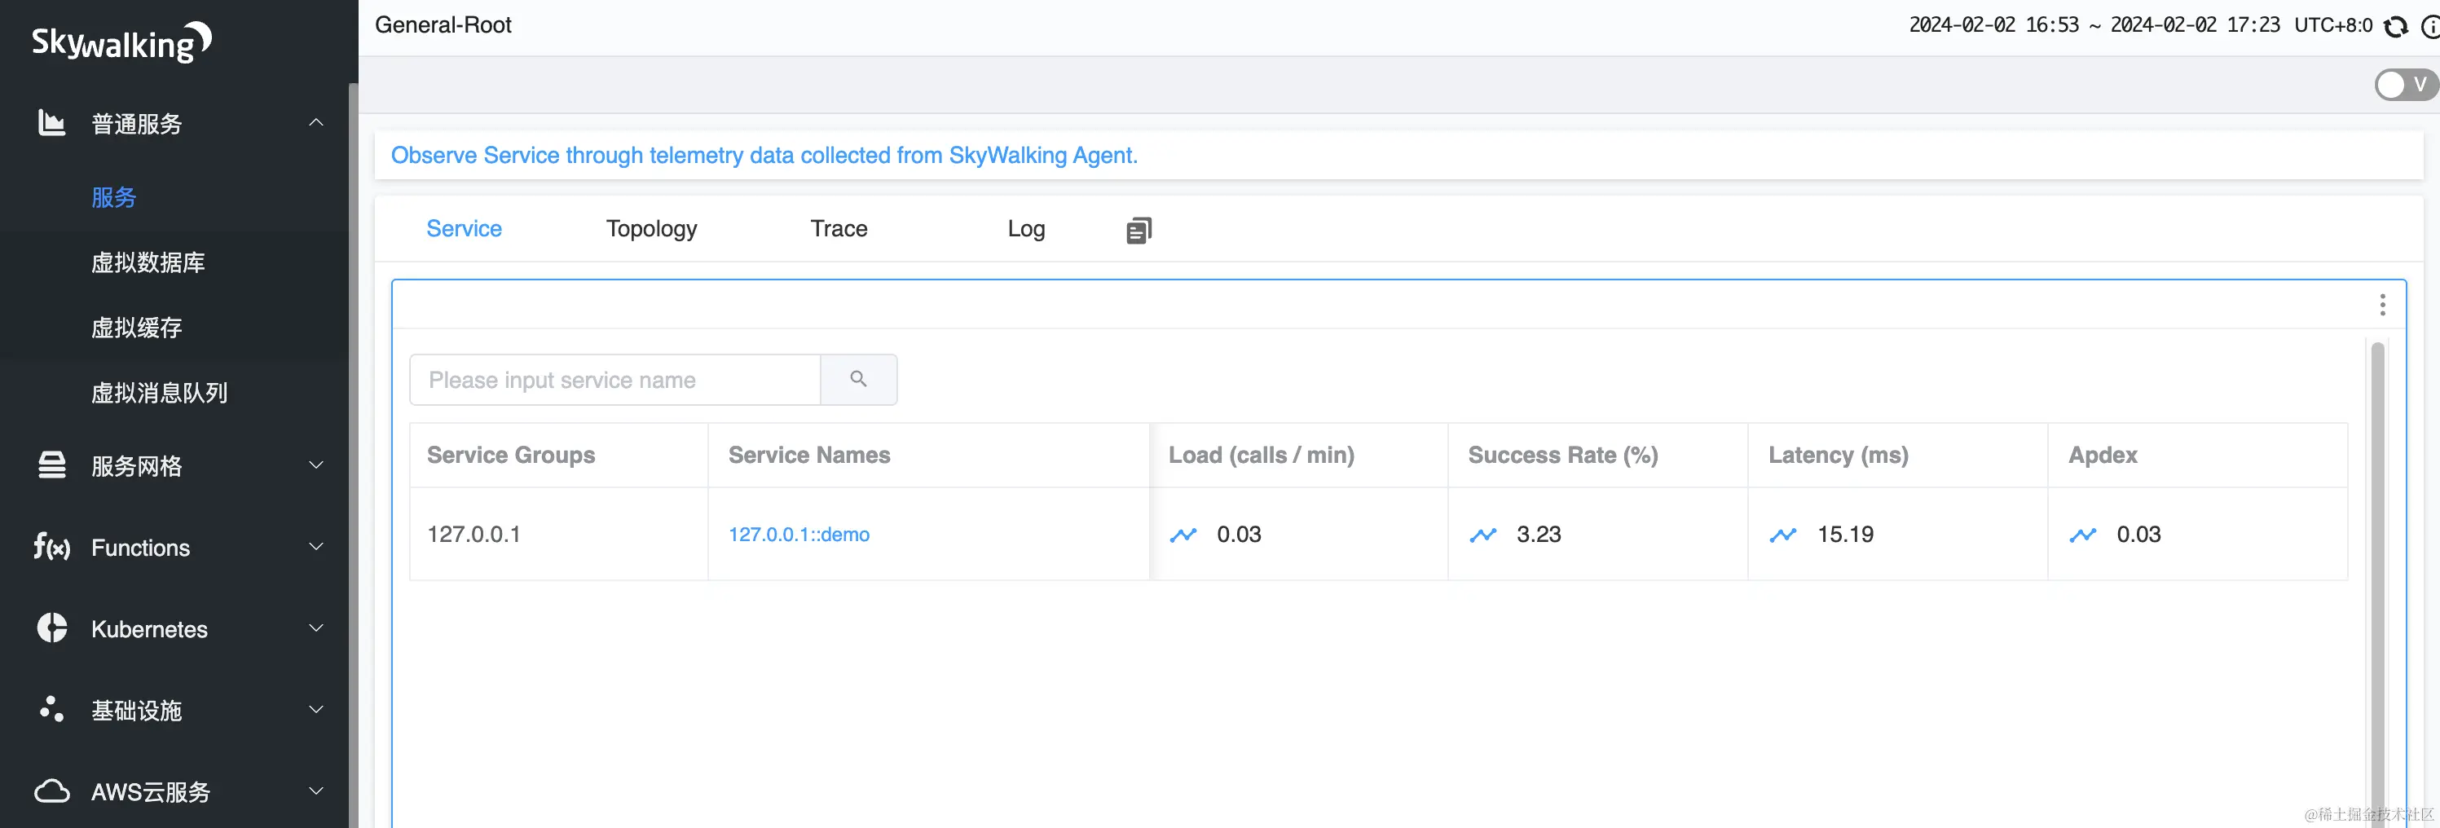2440x828 pixels.
Task: Toggle the V edit mode switch
Action: pos(2404,84)
